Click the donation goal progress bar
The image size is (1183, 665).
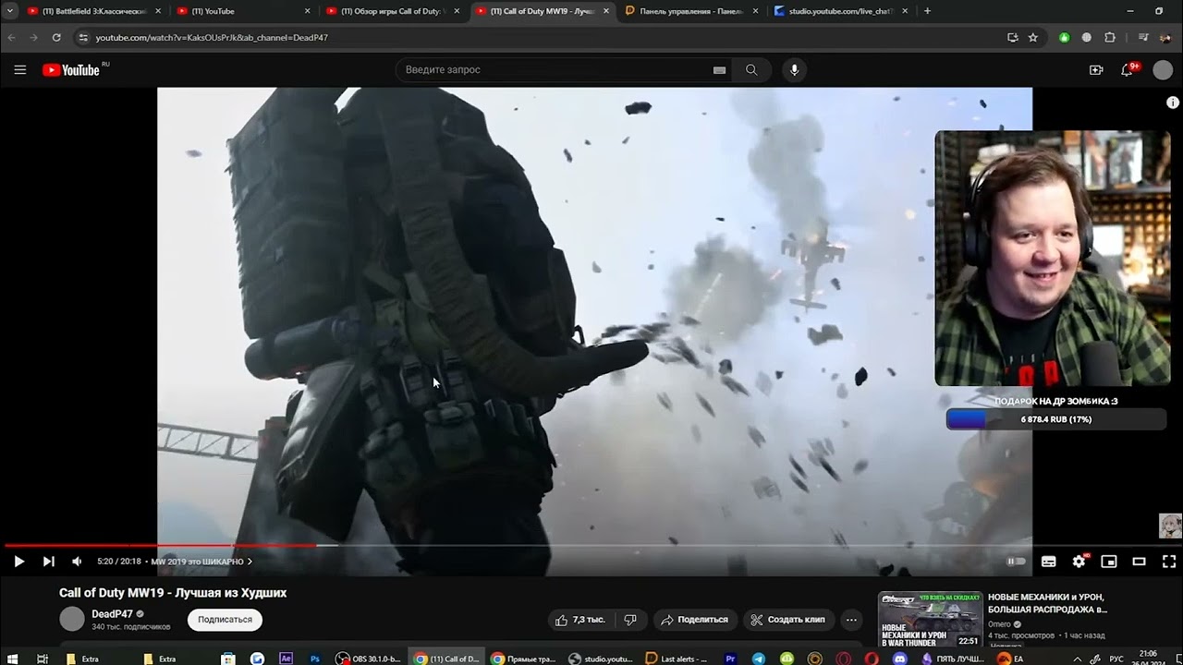pos(1055,419)
